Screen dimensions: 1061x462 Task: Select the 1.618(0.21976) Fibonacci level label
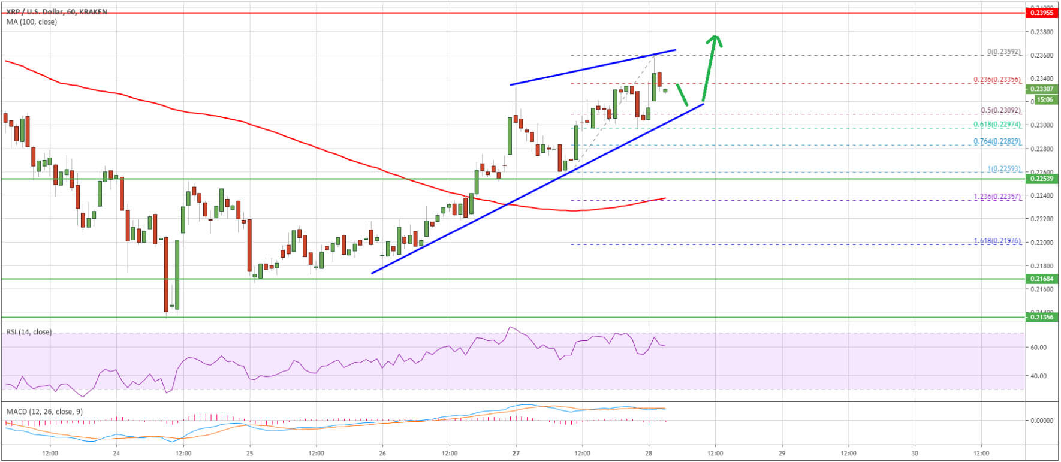click(997, 241)
